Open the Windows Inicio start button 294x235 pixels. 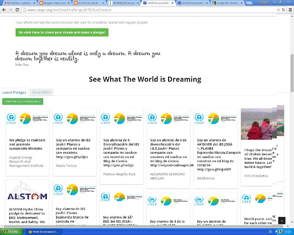tap(11, 232)
